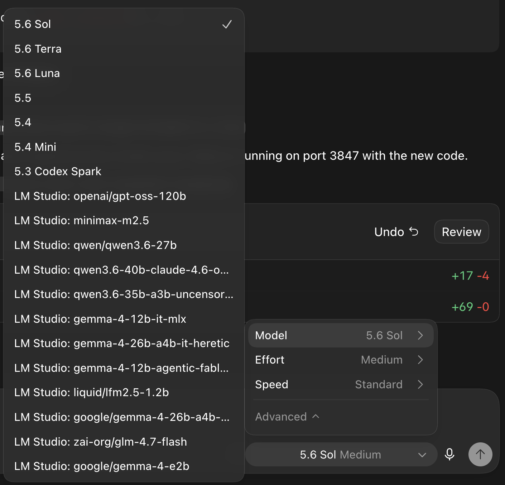Select the 5.6 Terra model
This screenshot has width=505, height=485.
click(x=124, y=49)
